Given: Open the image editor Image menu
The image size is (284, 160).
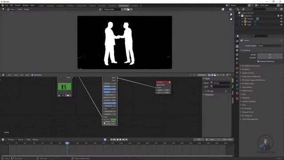Looking at the screenshot, I should click(x=27, y=9).
